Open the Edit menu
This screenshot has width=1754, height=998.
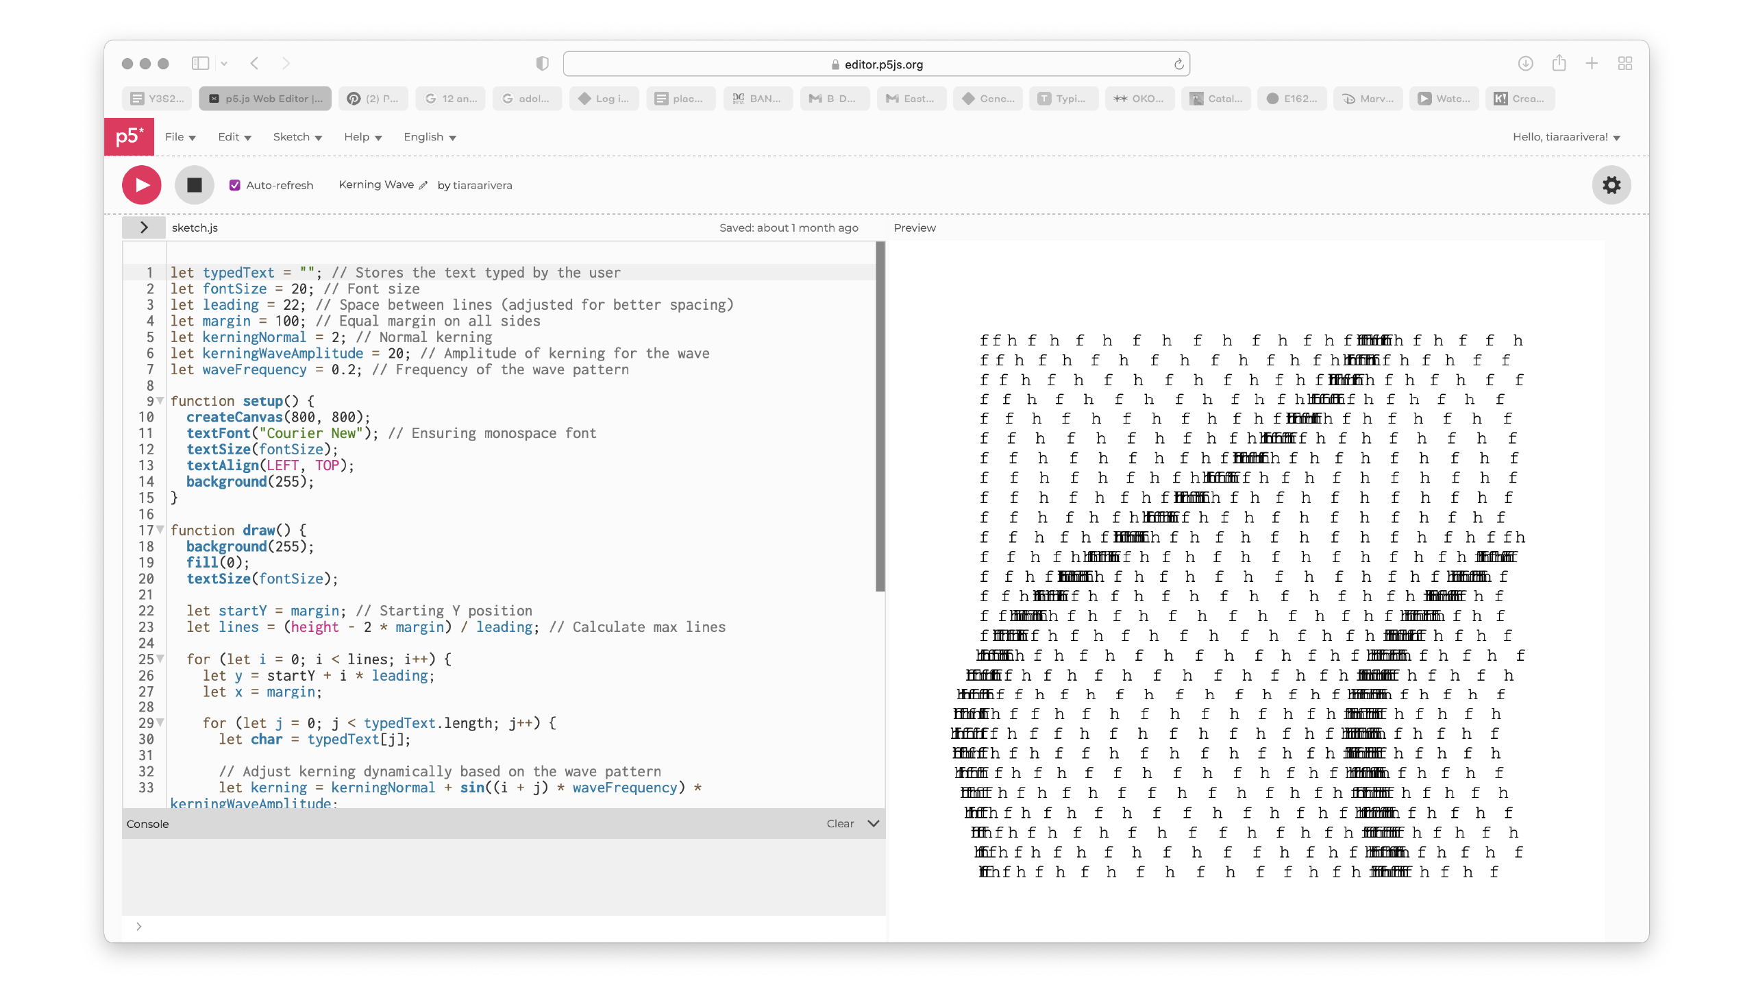(234, 137)
